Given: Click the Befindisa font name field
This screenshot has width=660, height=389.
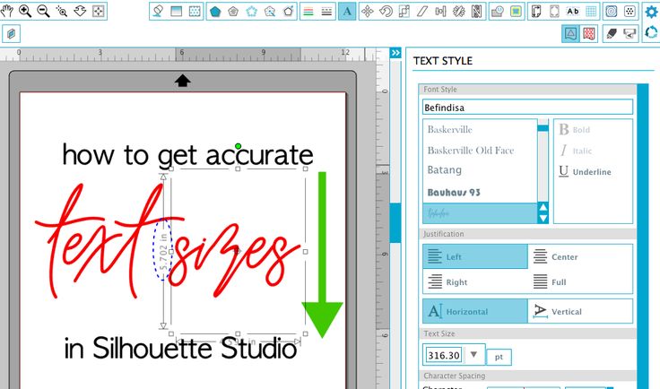Looking at the screenshot, I should tap(527, 108).
